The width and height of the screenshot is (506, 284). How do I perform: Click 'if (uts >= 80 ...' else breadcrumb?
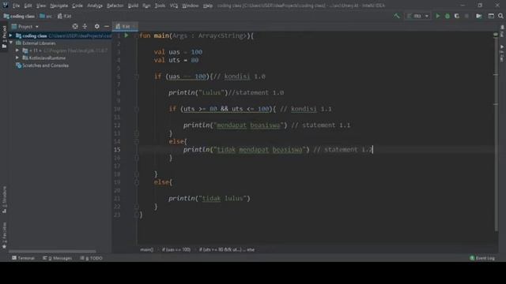tap(227, 249)
